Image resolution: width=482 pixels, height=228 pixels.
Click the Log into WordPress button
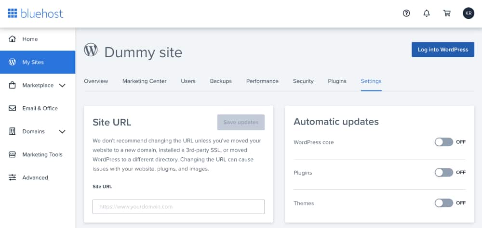coord(442,50)
